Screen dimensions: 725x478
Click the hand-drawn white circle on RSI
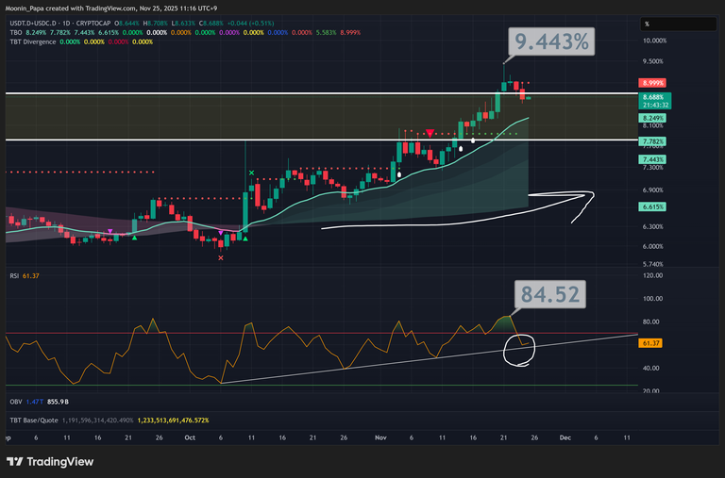click(520, 349)
